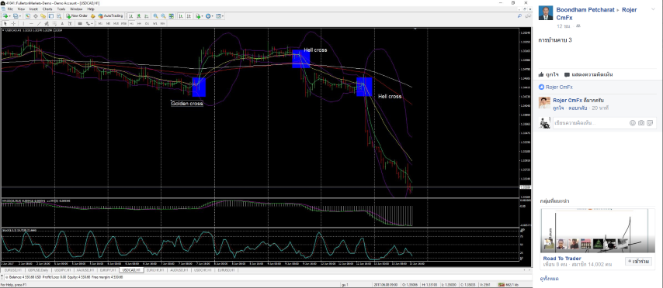Switch to the XAUUSD,H1 chart tab
This screenshot has width=663, height=288.
tap(85, 270)
